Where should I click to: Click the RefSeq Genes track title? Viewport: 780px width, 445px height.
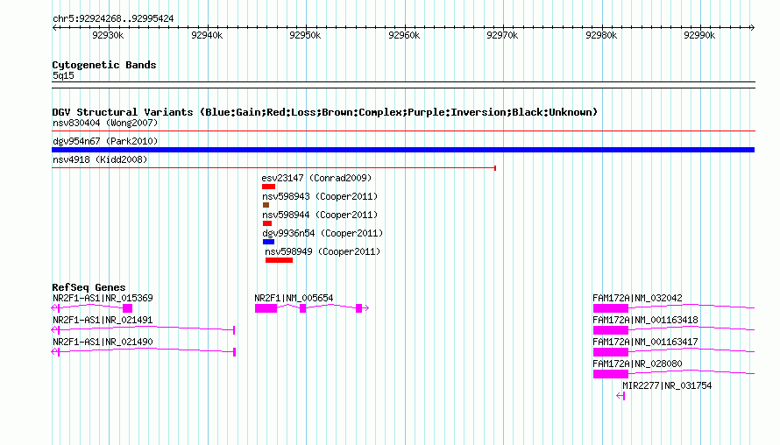click(x=89, y=287)
